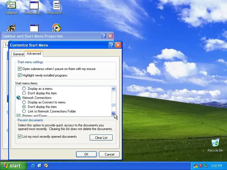This screenshot has width=227, height=170.
Task: Click the help button in Taskbar Properties window
Action: click(104, 36)
